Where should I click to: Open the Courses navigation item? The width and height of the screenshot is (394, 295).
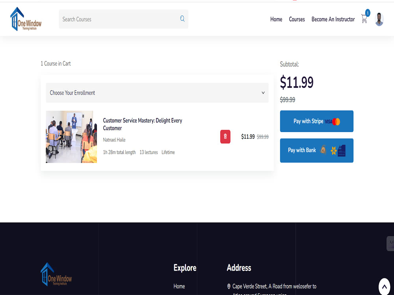click(x=297, y=19)
